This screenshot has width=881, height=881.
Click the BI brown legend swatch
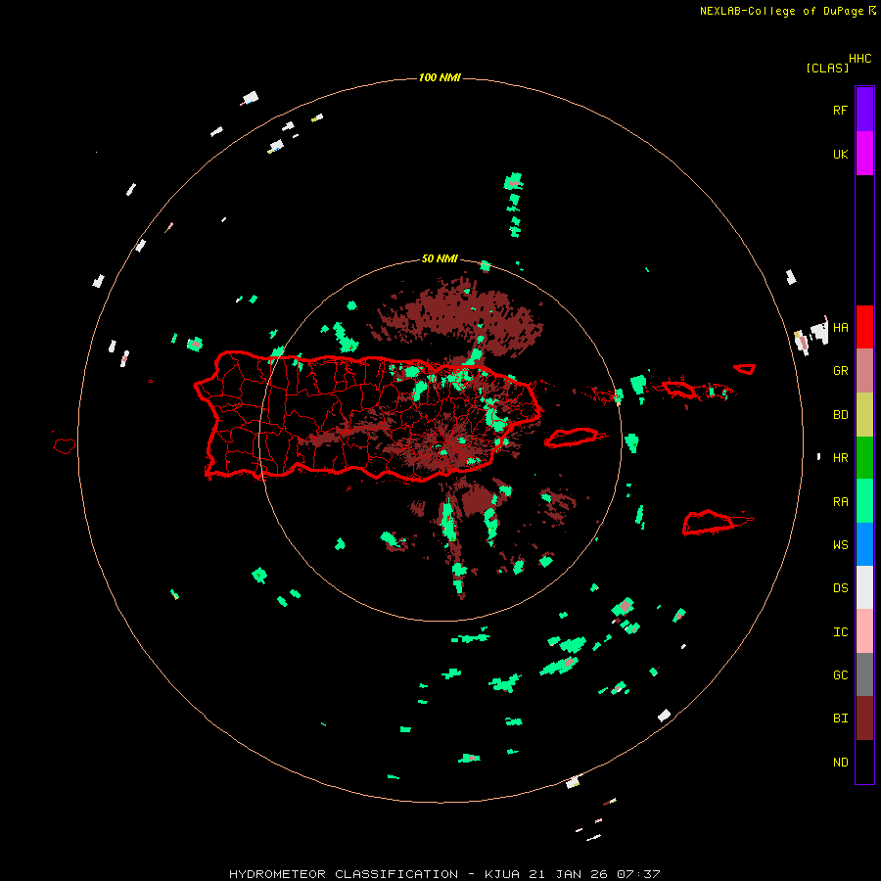coord(864,719)
